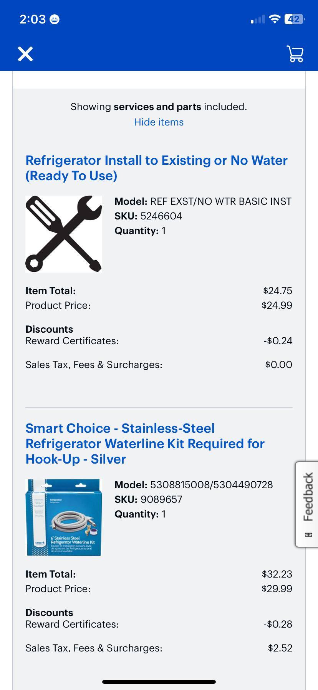Tap the 2:03 clock in status bar
318x690 pixels.
click(x=33, y=19)
